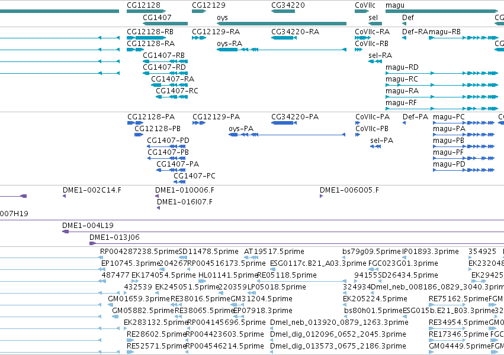Click the CG1407 gene label

click(157, 17)
